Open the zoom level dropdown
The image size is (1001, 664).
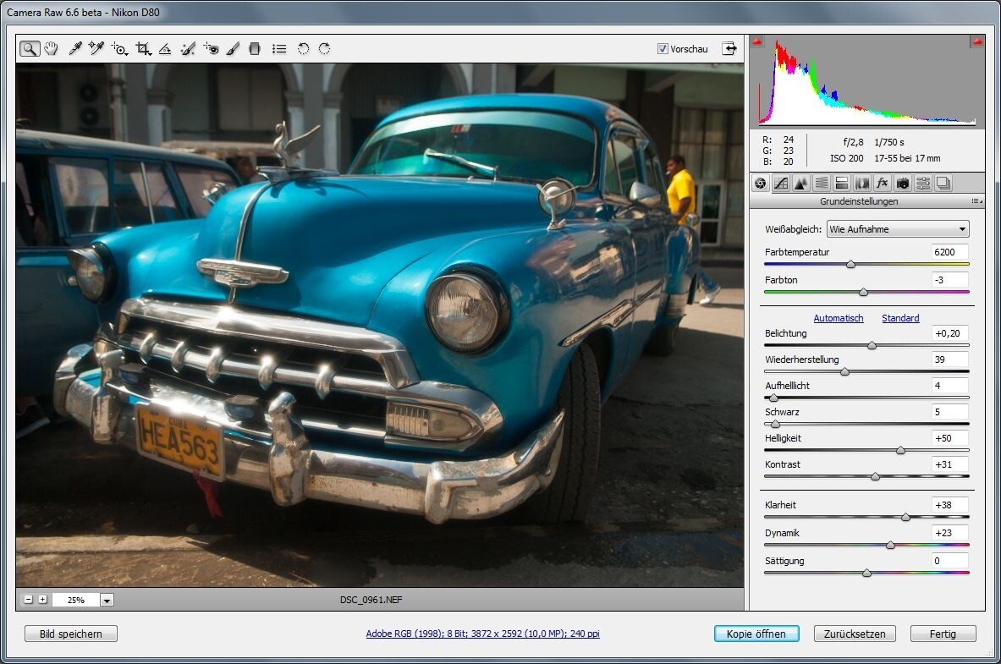click(x=107, y=599)
